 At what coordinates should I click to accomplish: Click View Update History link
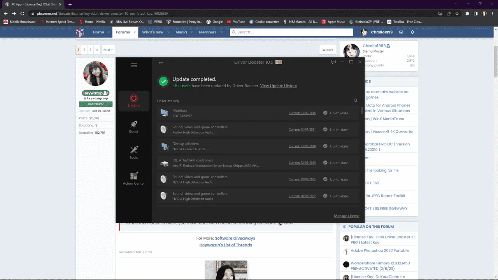point(279,86)
